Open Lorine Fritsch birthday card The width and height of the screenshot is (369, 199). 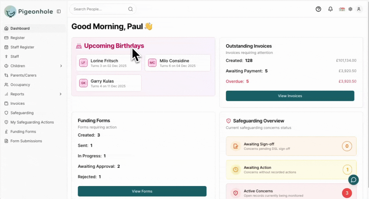108,63
